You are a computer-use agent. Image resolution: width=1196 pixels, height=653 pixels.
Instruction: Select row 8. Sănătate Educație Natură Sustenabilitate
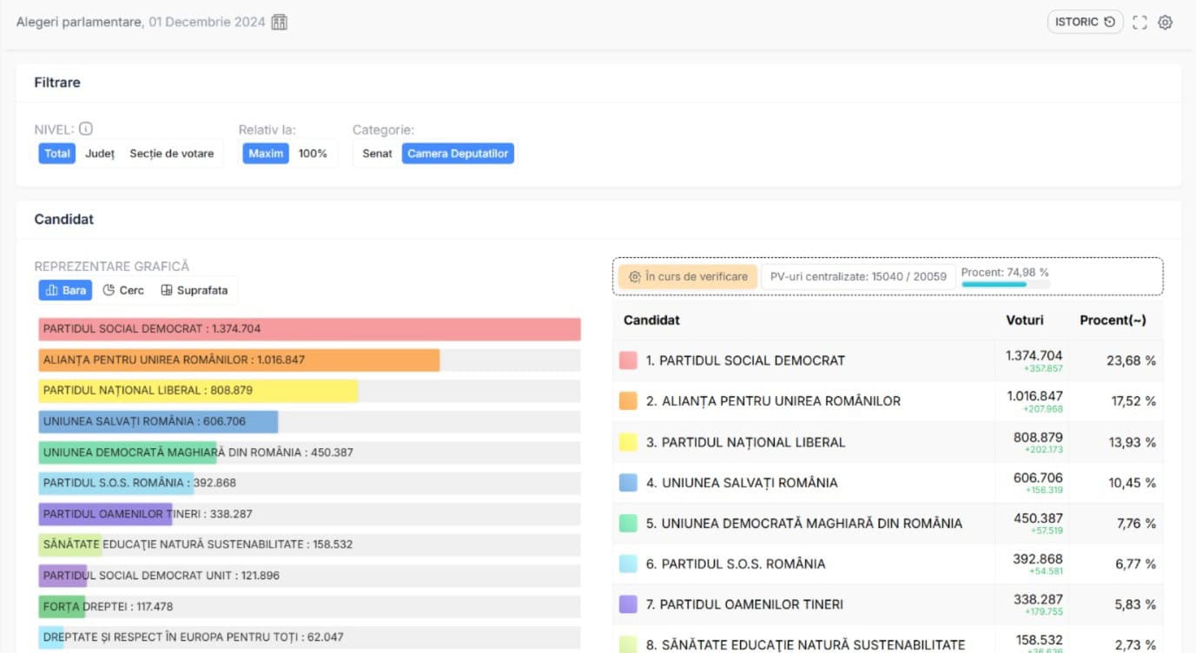[x=888, y=641]
